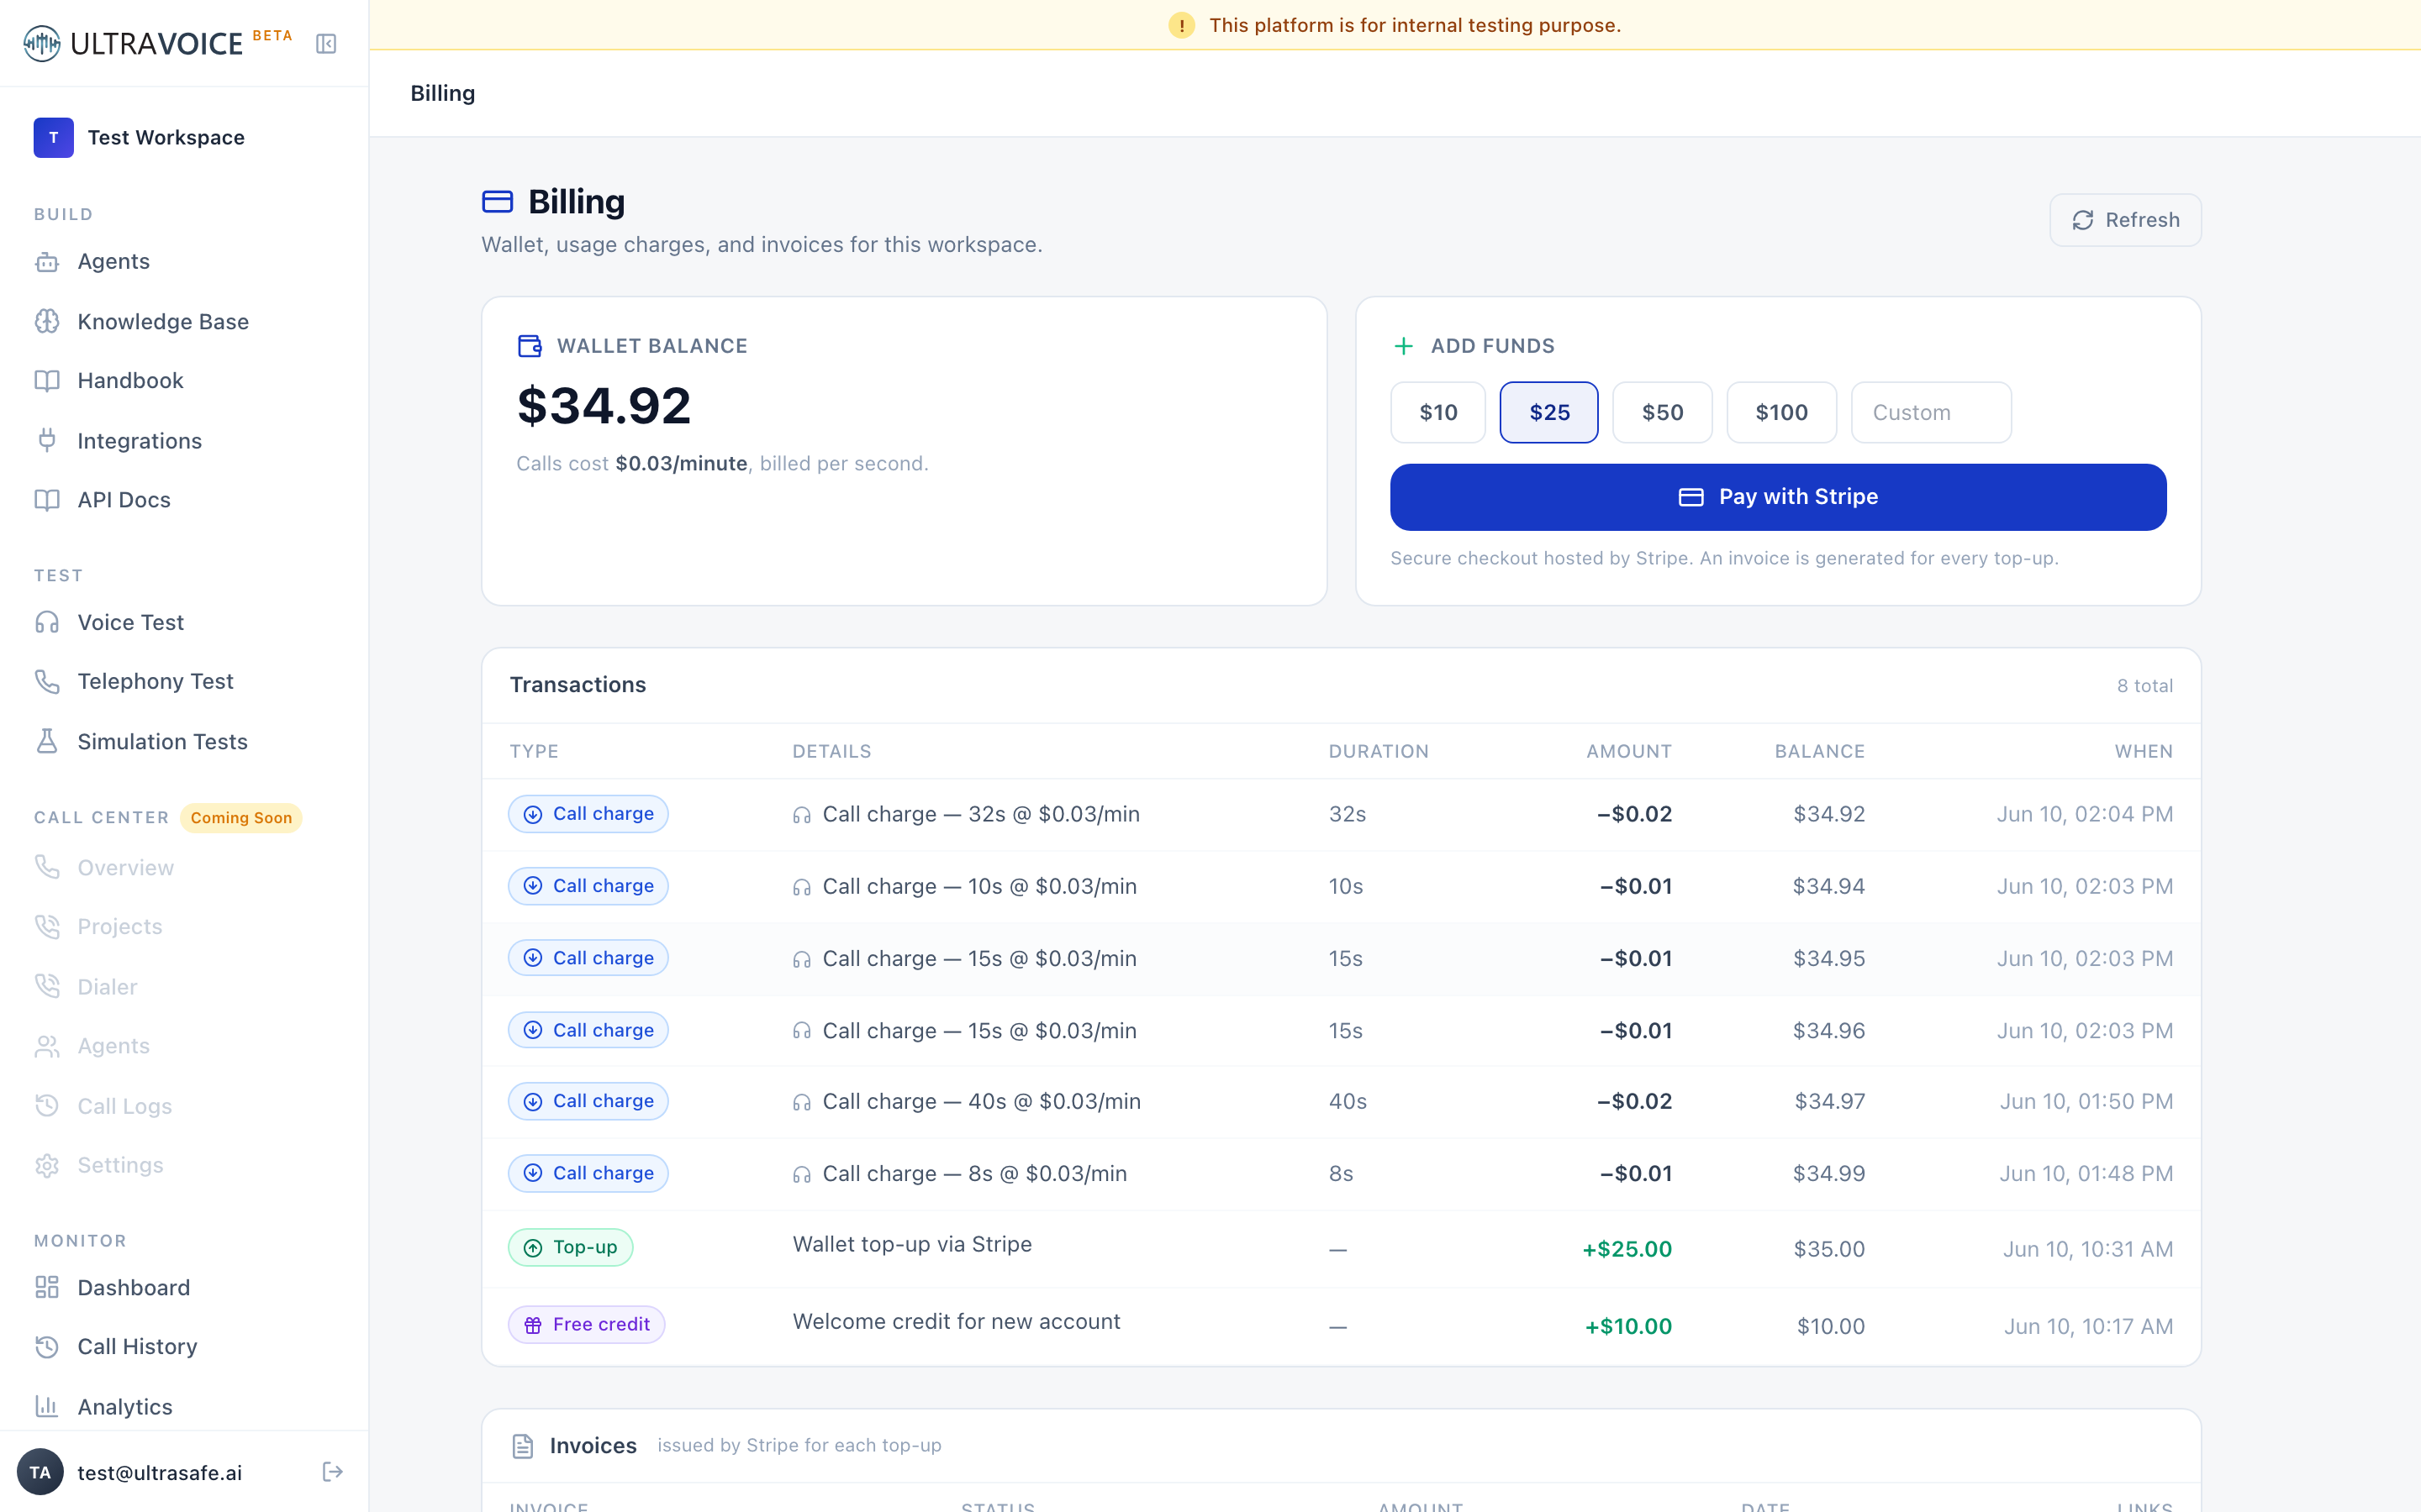Viewport: 2421px width, 1512px height.
Task: Click the TYPE column header
Action: (x=535, y=751)
